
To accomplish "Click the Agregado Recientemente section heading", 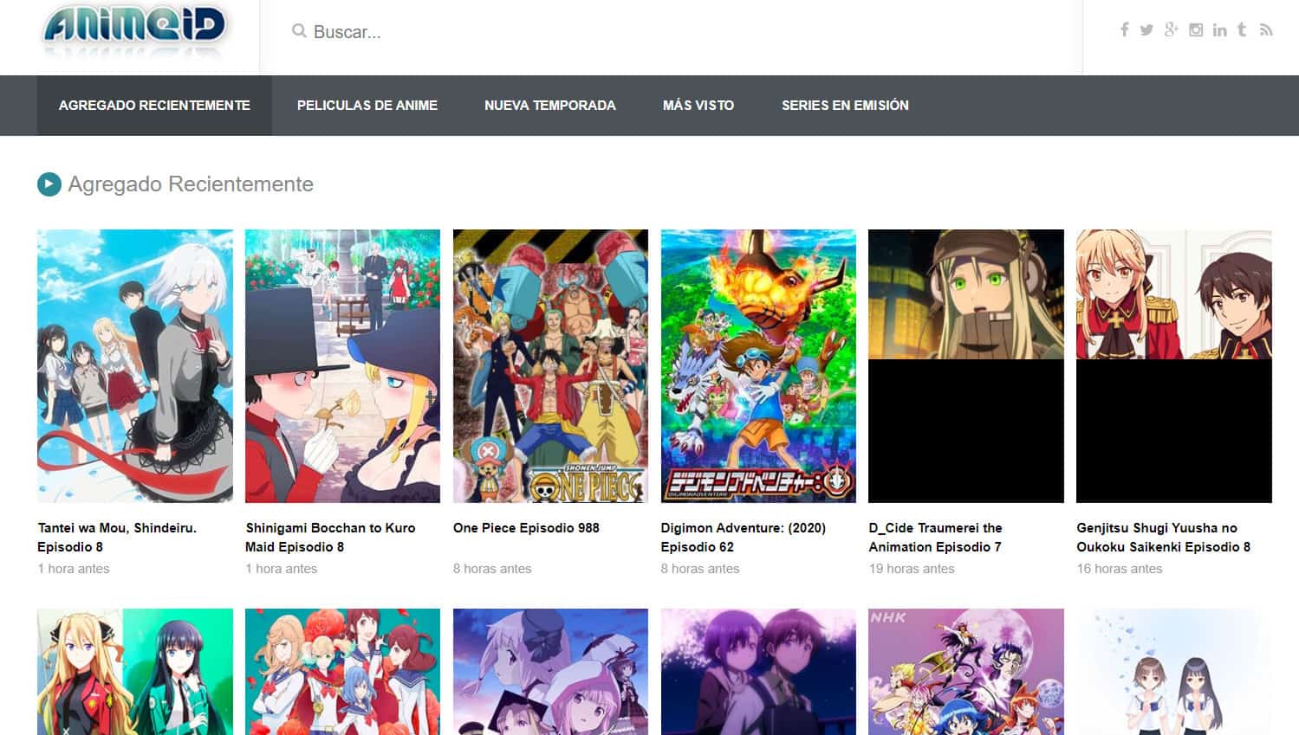I will click(191, 184).
